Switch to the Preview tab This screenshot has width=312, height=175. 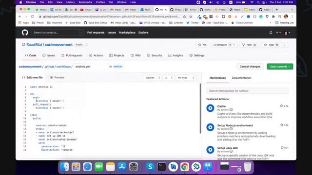57,77
